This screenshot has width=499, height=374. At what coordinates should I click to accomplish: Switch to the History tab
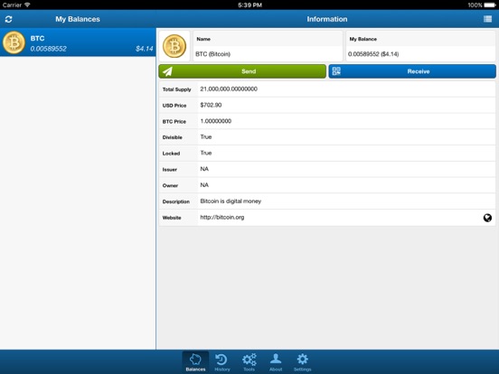pyautogui.click(x=222, y=362)
